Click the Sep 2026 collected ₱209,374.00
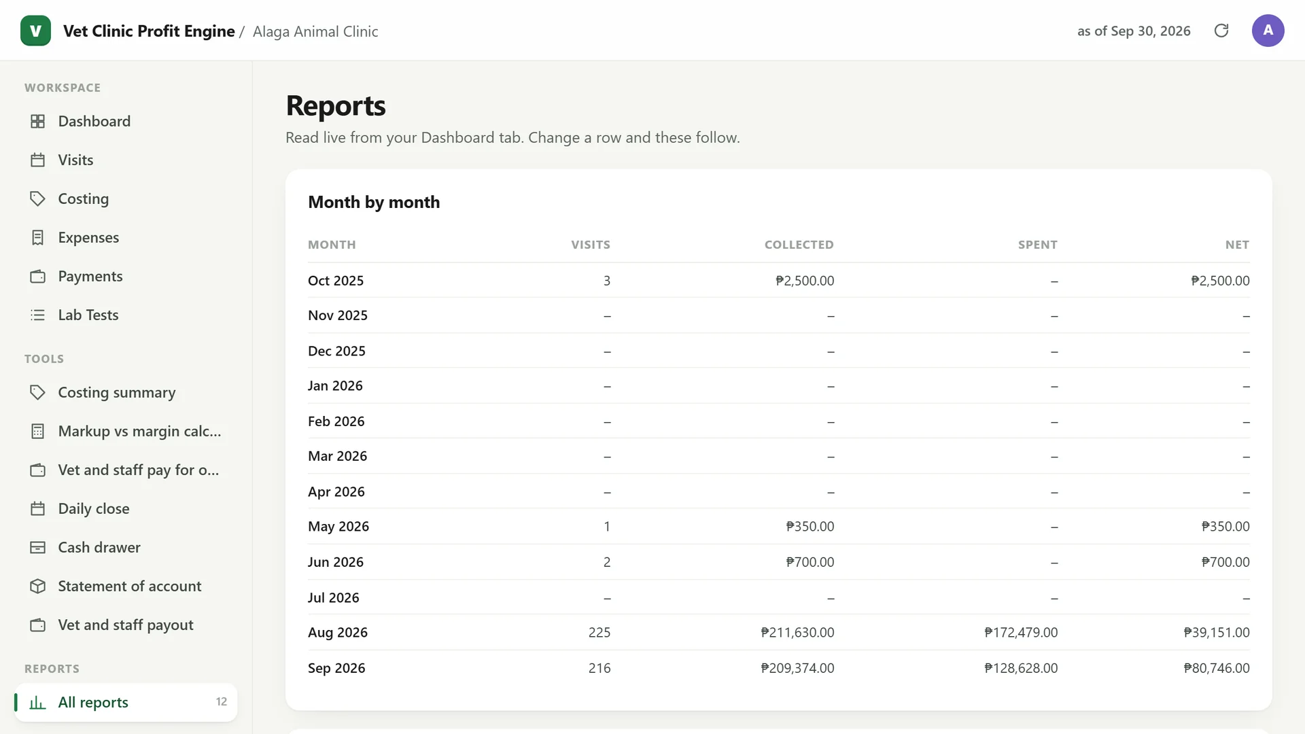The image size is (1305, 734). point(797,668)
